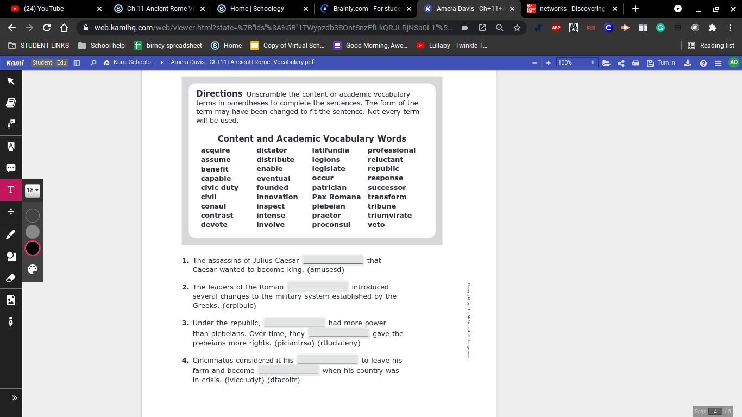Reload the current page
This screenshot has height=417, width=742.
pyautogui.click(x=47, y=28)
